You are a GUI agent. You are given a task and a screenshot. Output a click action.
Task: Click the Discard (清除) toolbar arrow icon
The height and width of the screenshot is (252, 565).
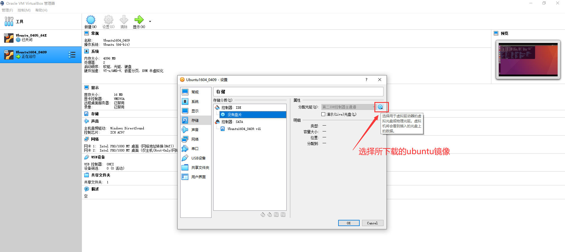click(124, 20)
